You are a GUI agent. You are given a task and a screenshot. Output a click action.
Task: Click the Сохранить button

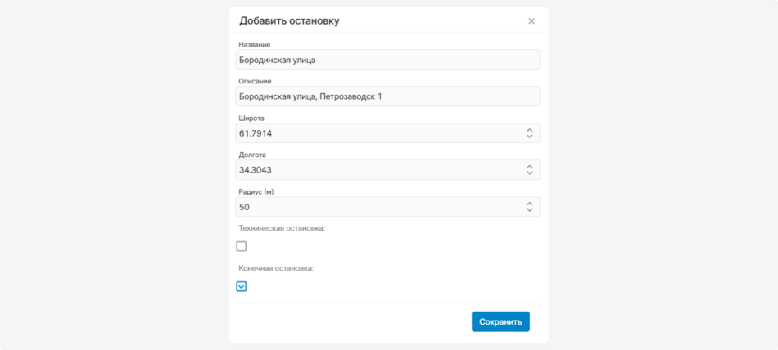pos(500,321)
